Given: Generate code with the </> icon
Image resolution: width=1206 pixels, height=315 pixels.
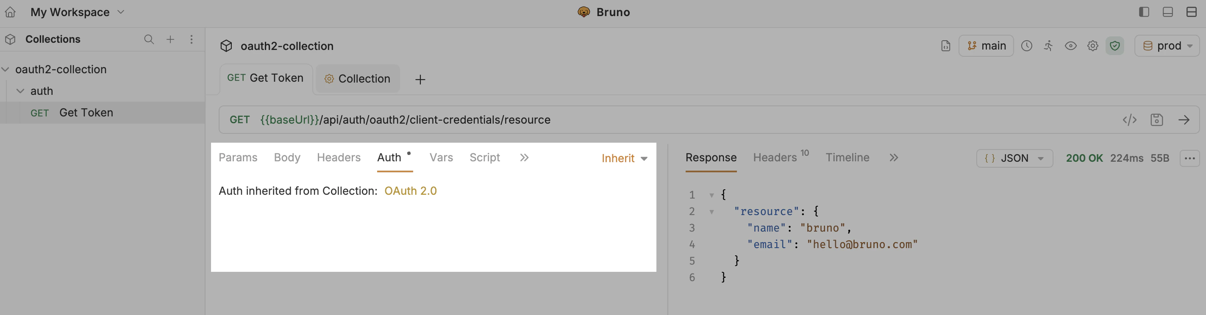Looking at the screenshot, I should click(x=1130, y=120).
